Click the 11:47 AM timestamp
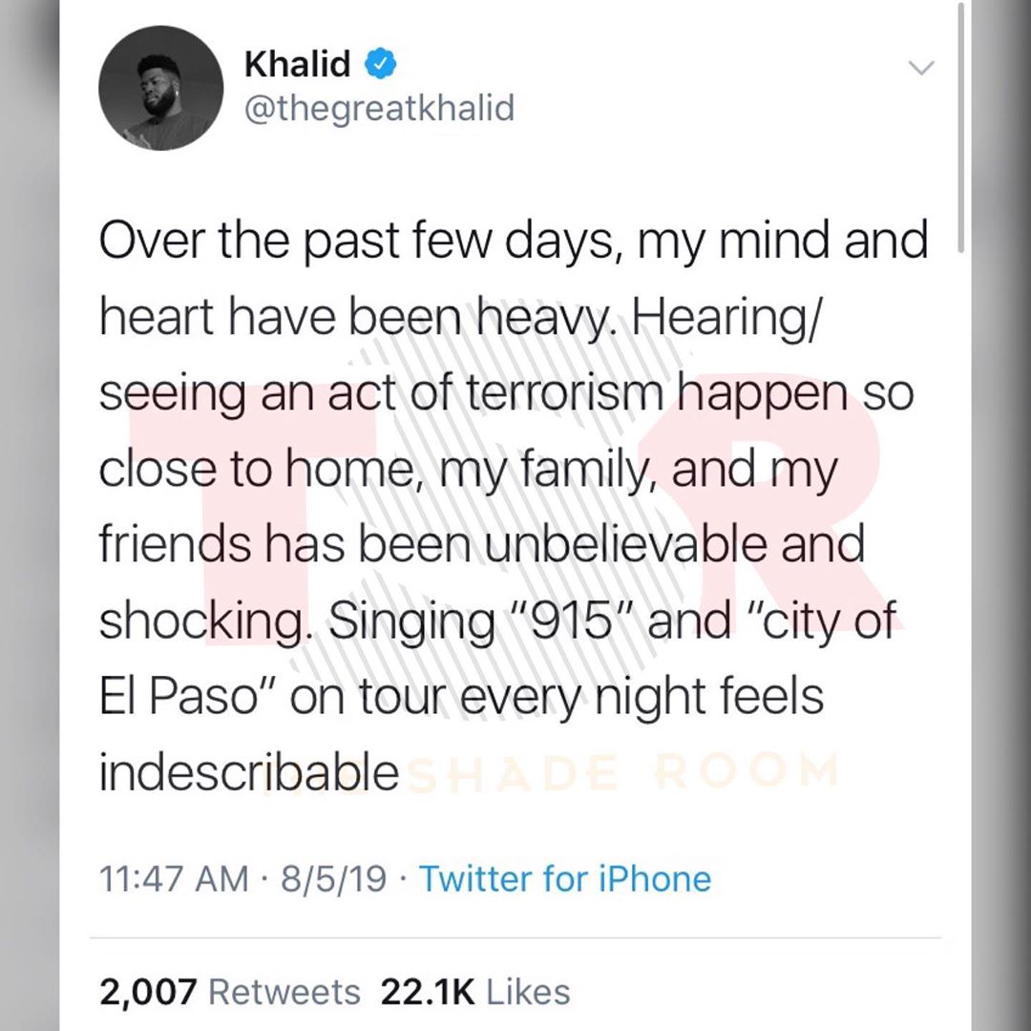The height and width of the screenshot is (1031, 1031). [174, 879]
